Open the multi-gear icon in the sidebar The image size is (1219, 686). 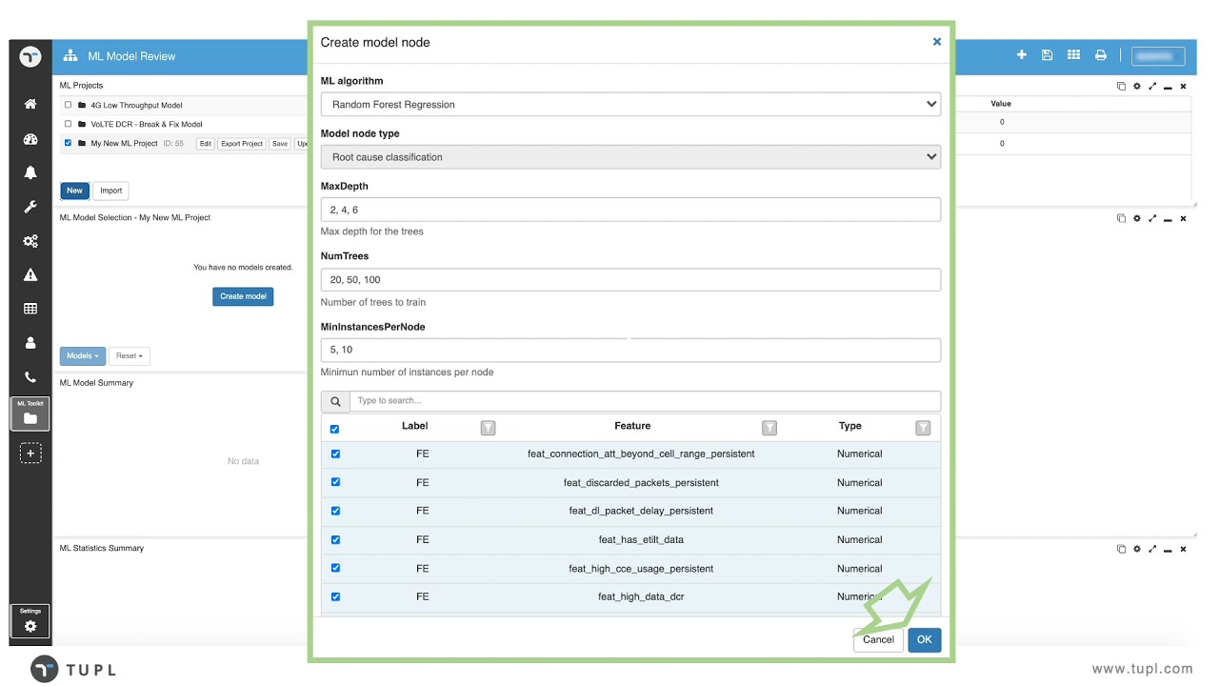pos(30,241)
